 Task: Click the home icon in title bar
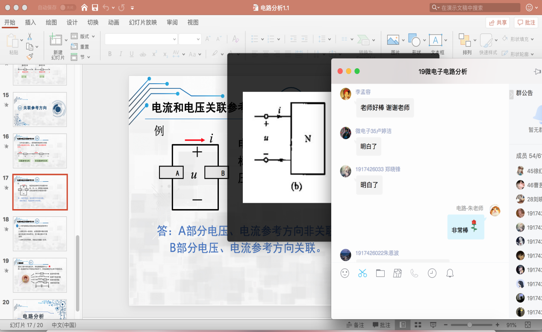click(84, 8)
